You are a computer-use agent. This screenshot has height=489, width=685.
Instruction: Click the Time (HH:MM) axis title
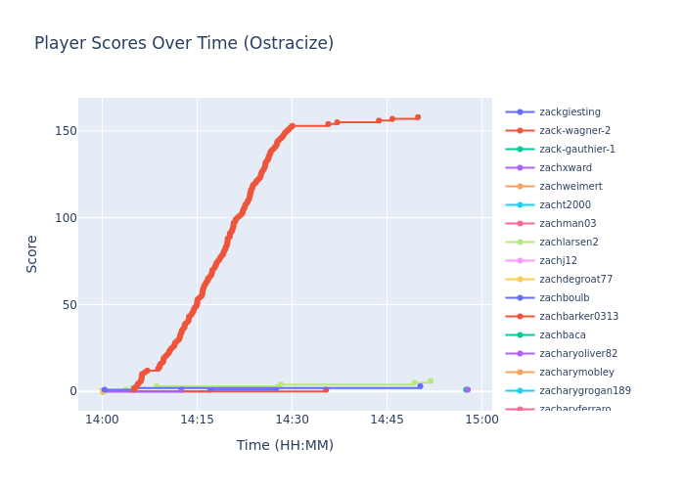pyautogui.click(x=285, y=446)
